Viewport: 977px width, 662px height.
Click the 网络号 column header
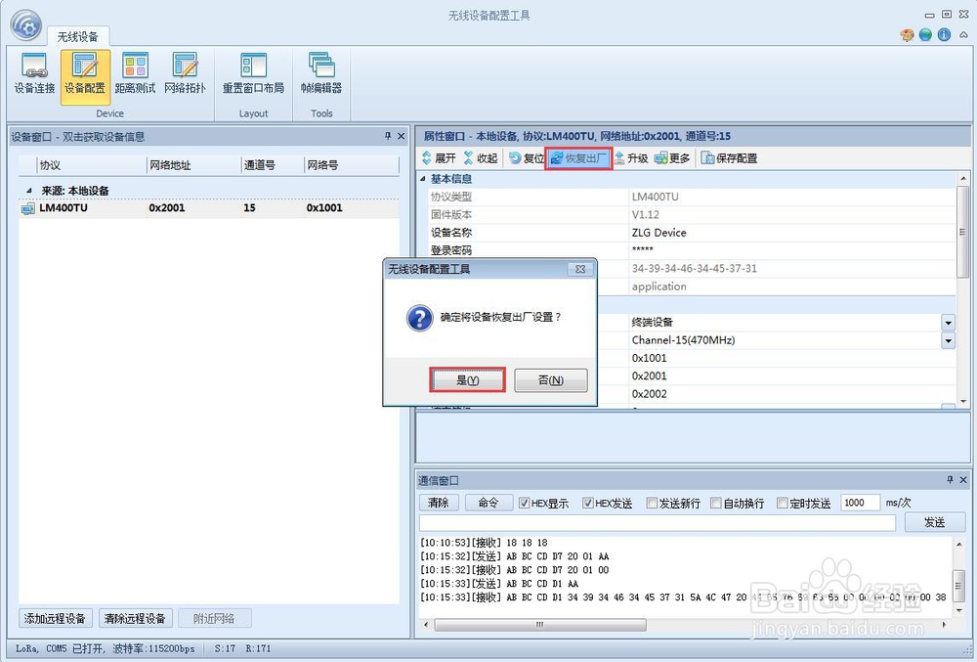(x=352, y=165)
